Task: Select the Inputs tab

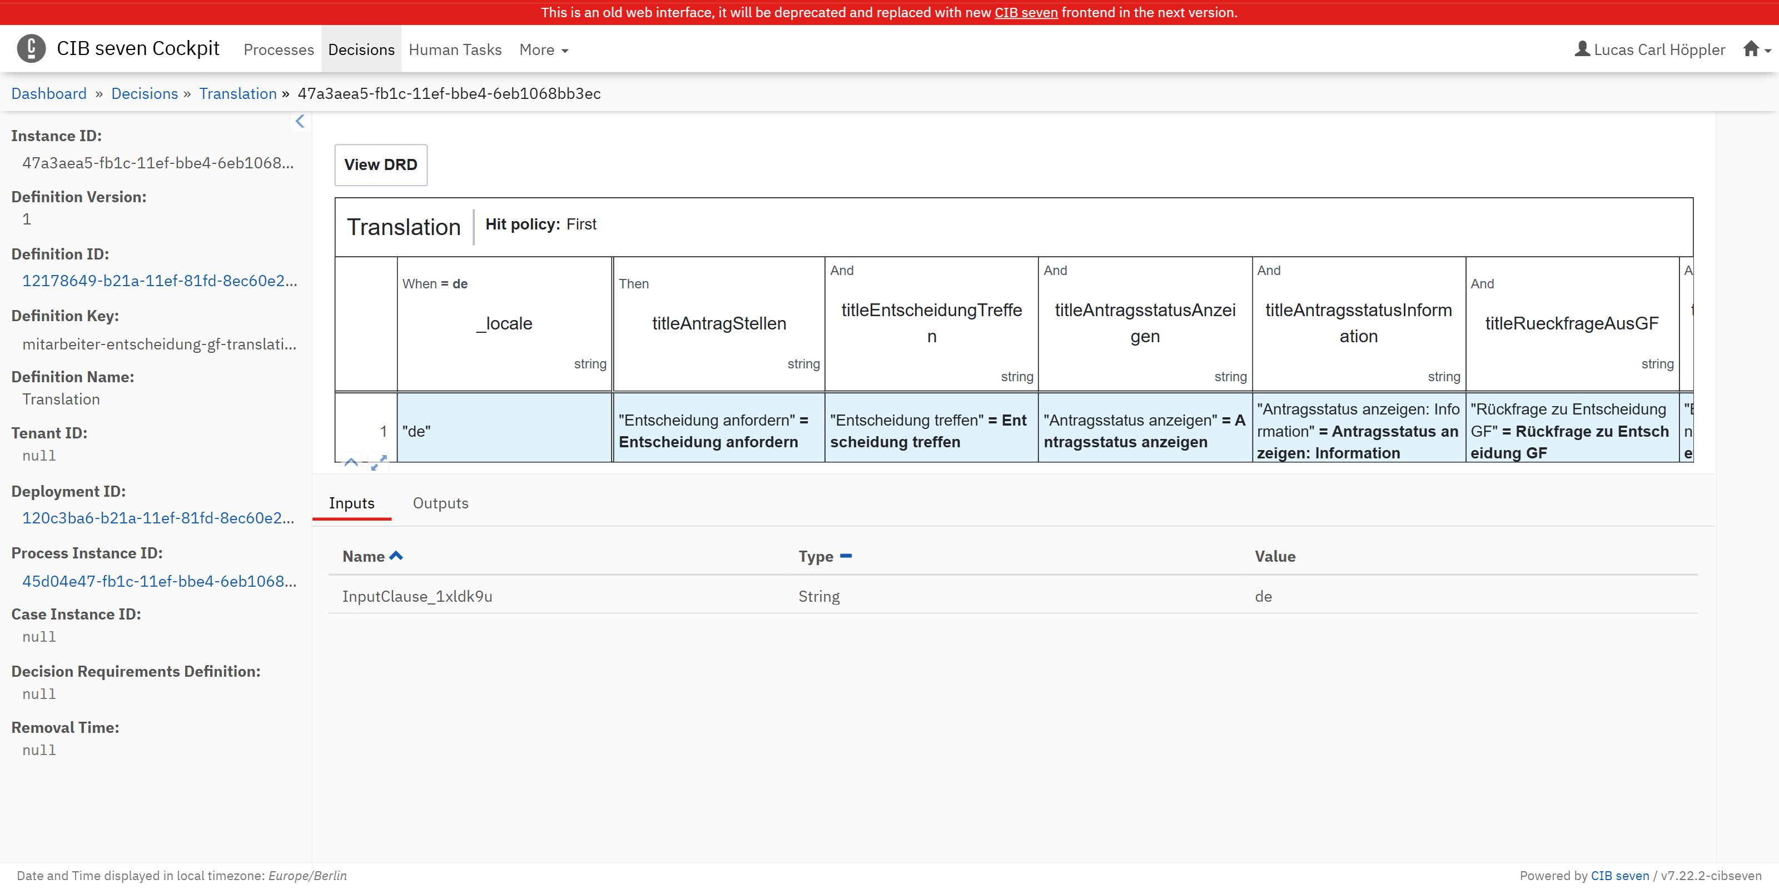Action: pyautogui.click(x=351, y=503)
